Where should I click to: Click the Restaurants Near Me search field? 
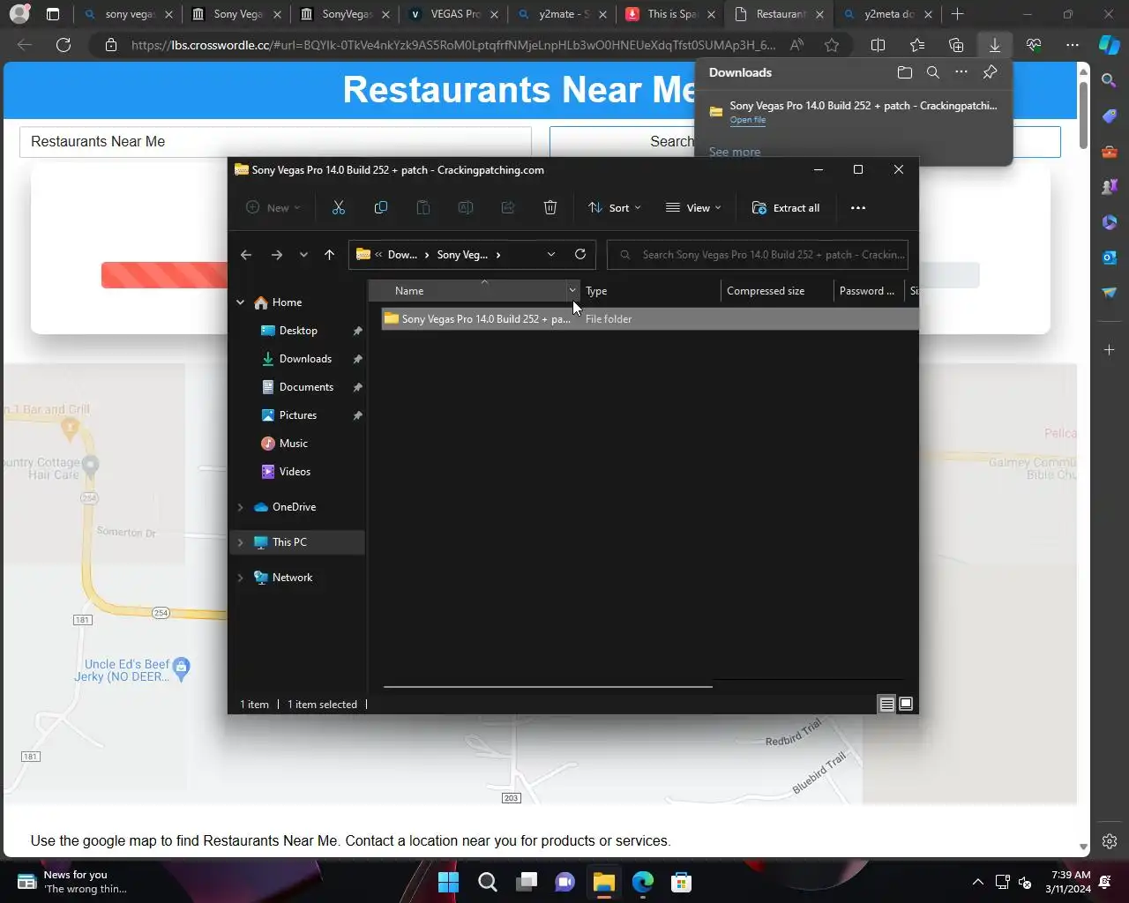(x=275, y=142)
